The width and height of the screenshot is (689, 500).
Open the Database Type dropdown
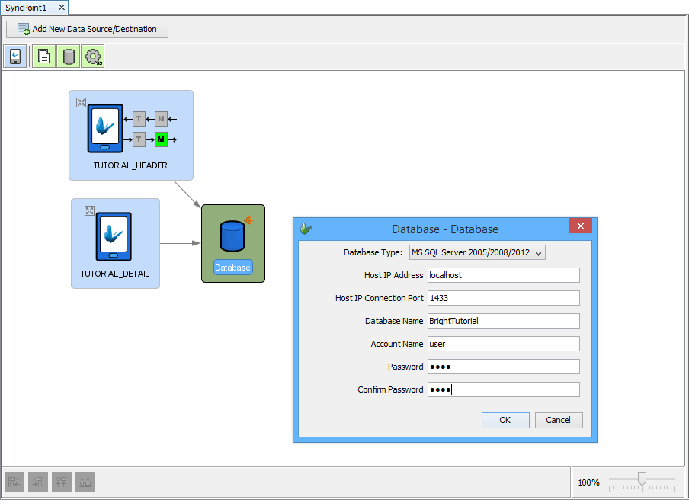[x=477, y=252]
